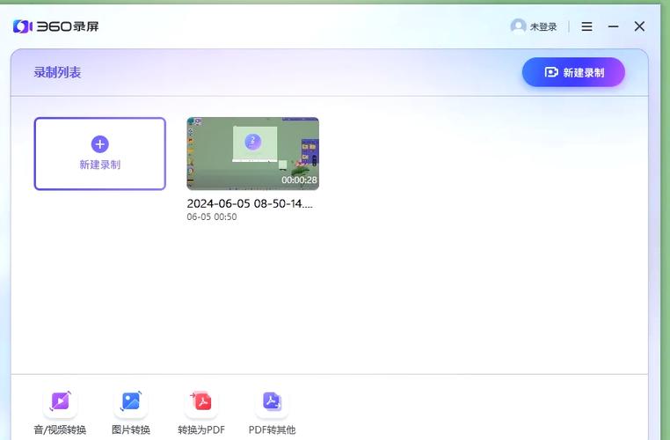Screen dimensions: 670x440
Task: Minimize the 360录屏 window
Action: 613,26
